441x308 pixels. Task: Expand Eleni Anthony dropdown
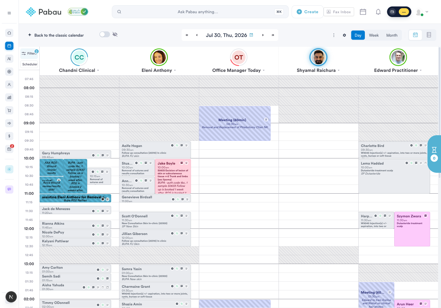[x=175, y=70]
